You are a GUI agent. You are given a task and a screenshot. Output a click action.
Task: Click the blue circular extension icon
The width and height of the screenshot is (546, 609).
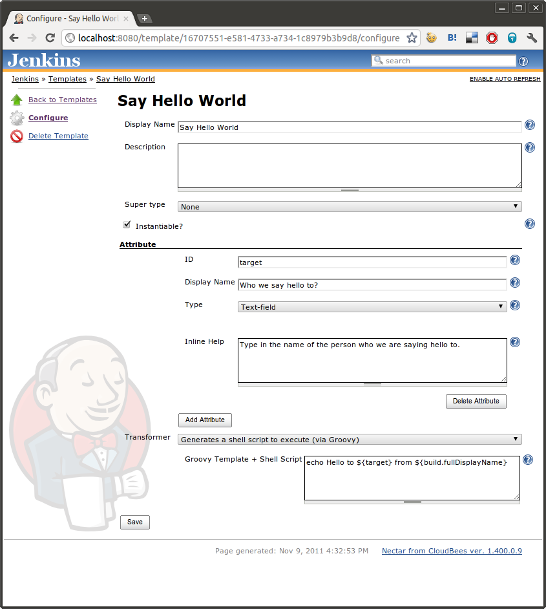[x=512, y=37]
